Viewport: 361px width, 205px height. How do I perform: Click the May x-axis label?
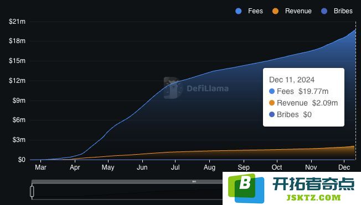click(108, 167)
